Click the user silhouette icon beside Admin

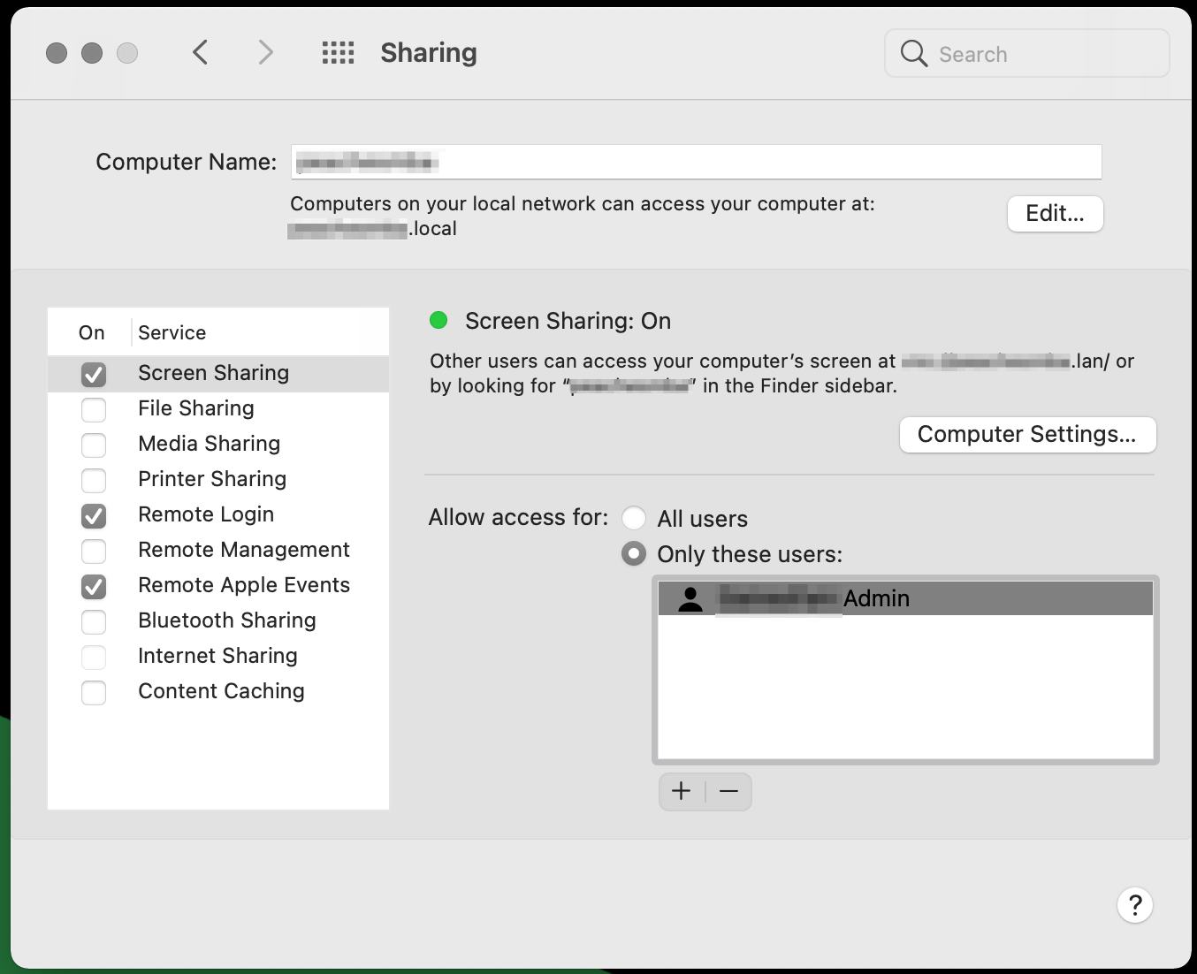click(690, 598)
